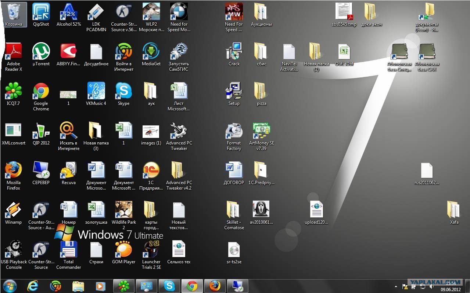Select the Корзина recycle bin
470x293 pixels.
click(x=14, y=15)
